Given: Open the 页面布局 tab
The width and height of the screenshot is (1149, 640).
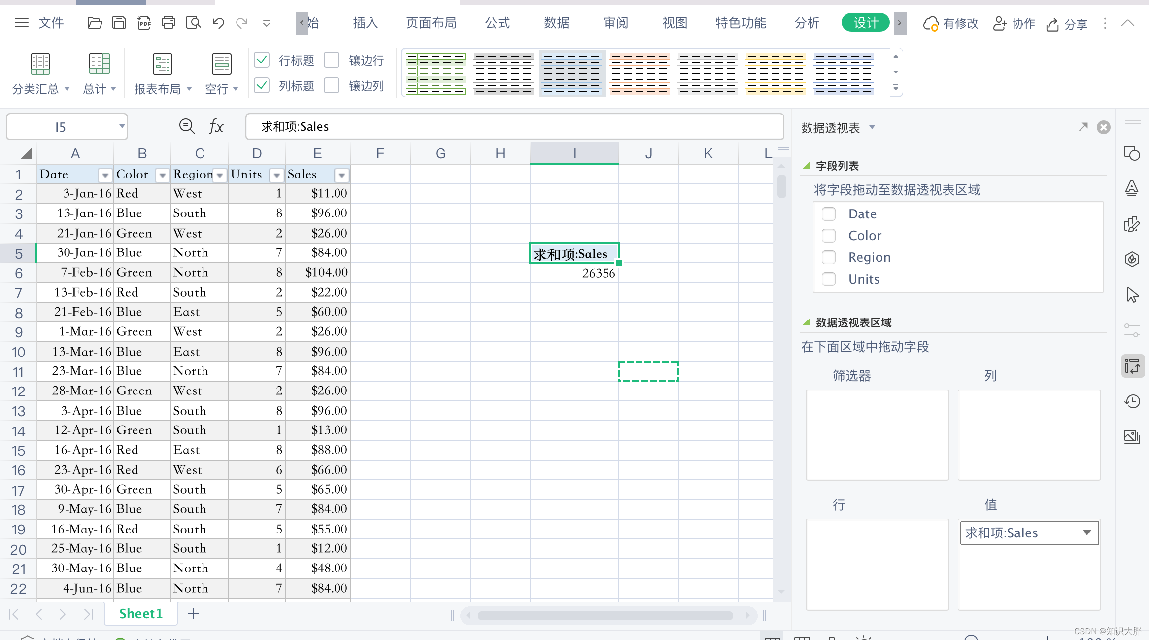Looking at the screenshot, I should 431,23.
